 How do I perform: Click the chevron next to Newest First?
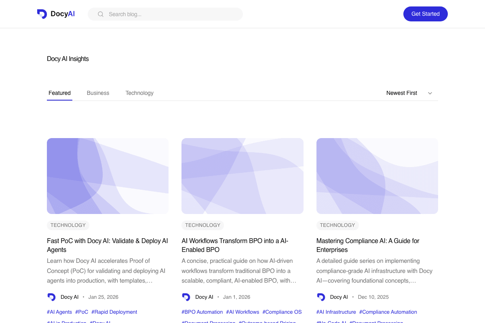coord(430,93)
